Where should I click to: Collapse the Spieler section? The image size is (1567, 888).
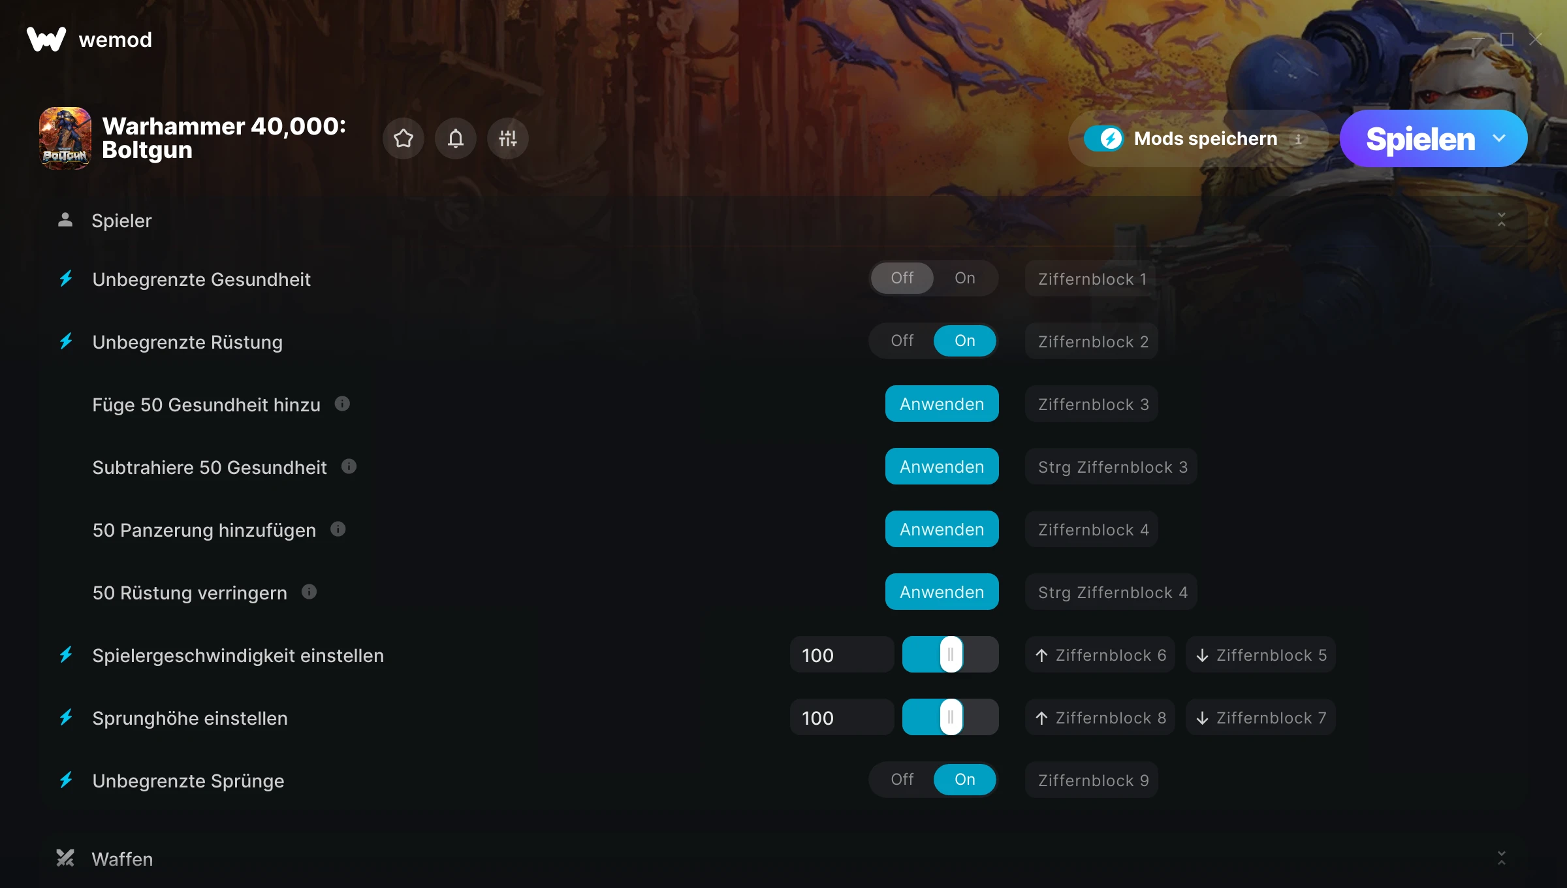tap(1502, 220)
